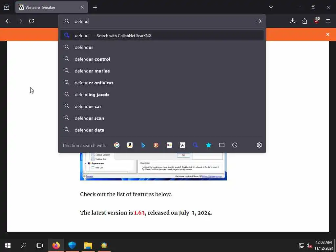Expand the list all tabs dropdown

click(x=271, y=7)
